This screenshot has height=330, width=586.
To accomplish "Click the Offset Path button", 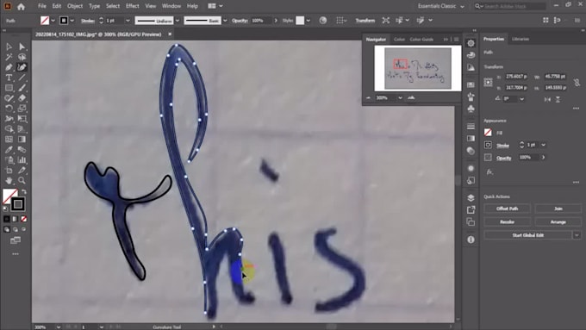I will [x=507, y=209].
